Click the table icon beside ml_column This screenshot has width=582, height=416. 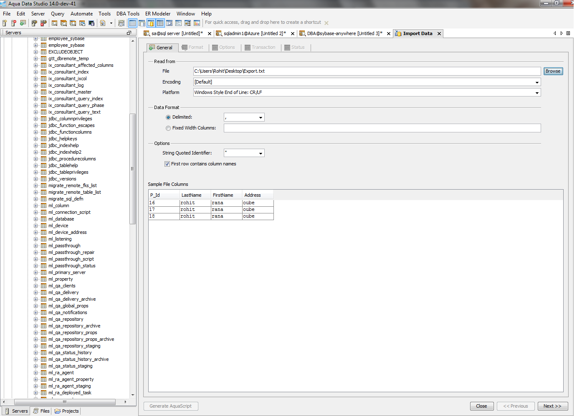coord(43,205)
